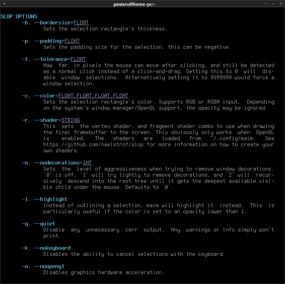
Task: Click the --shader=STRING option
Action: [x=57, y=120]
